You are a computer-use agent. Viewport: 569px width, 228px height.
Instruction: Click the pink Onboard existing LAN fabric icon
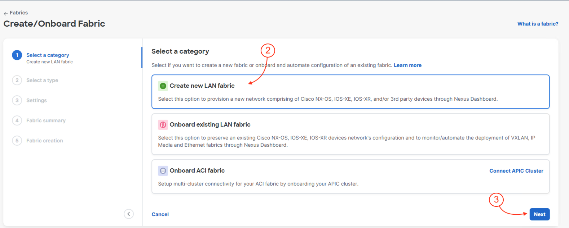163,125
